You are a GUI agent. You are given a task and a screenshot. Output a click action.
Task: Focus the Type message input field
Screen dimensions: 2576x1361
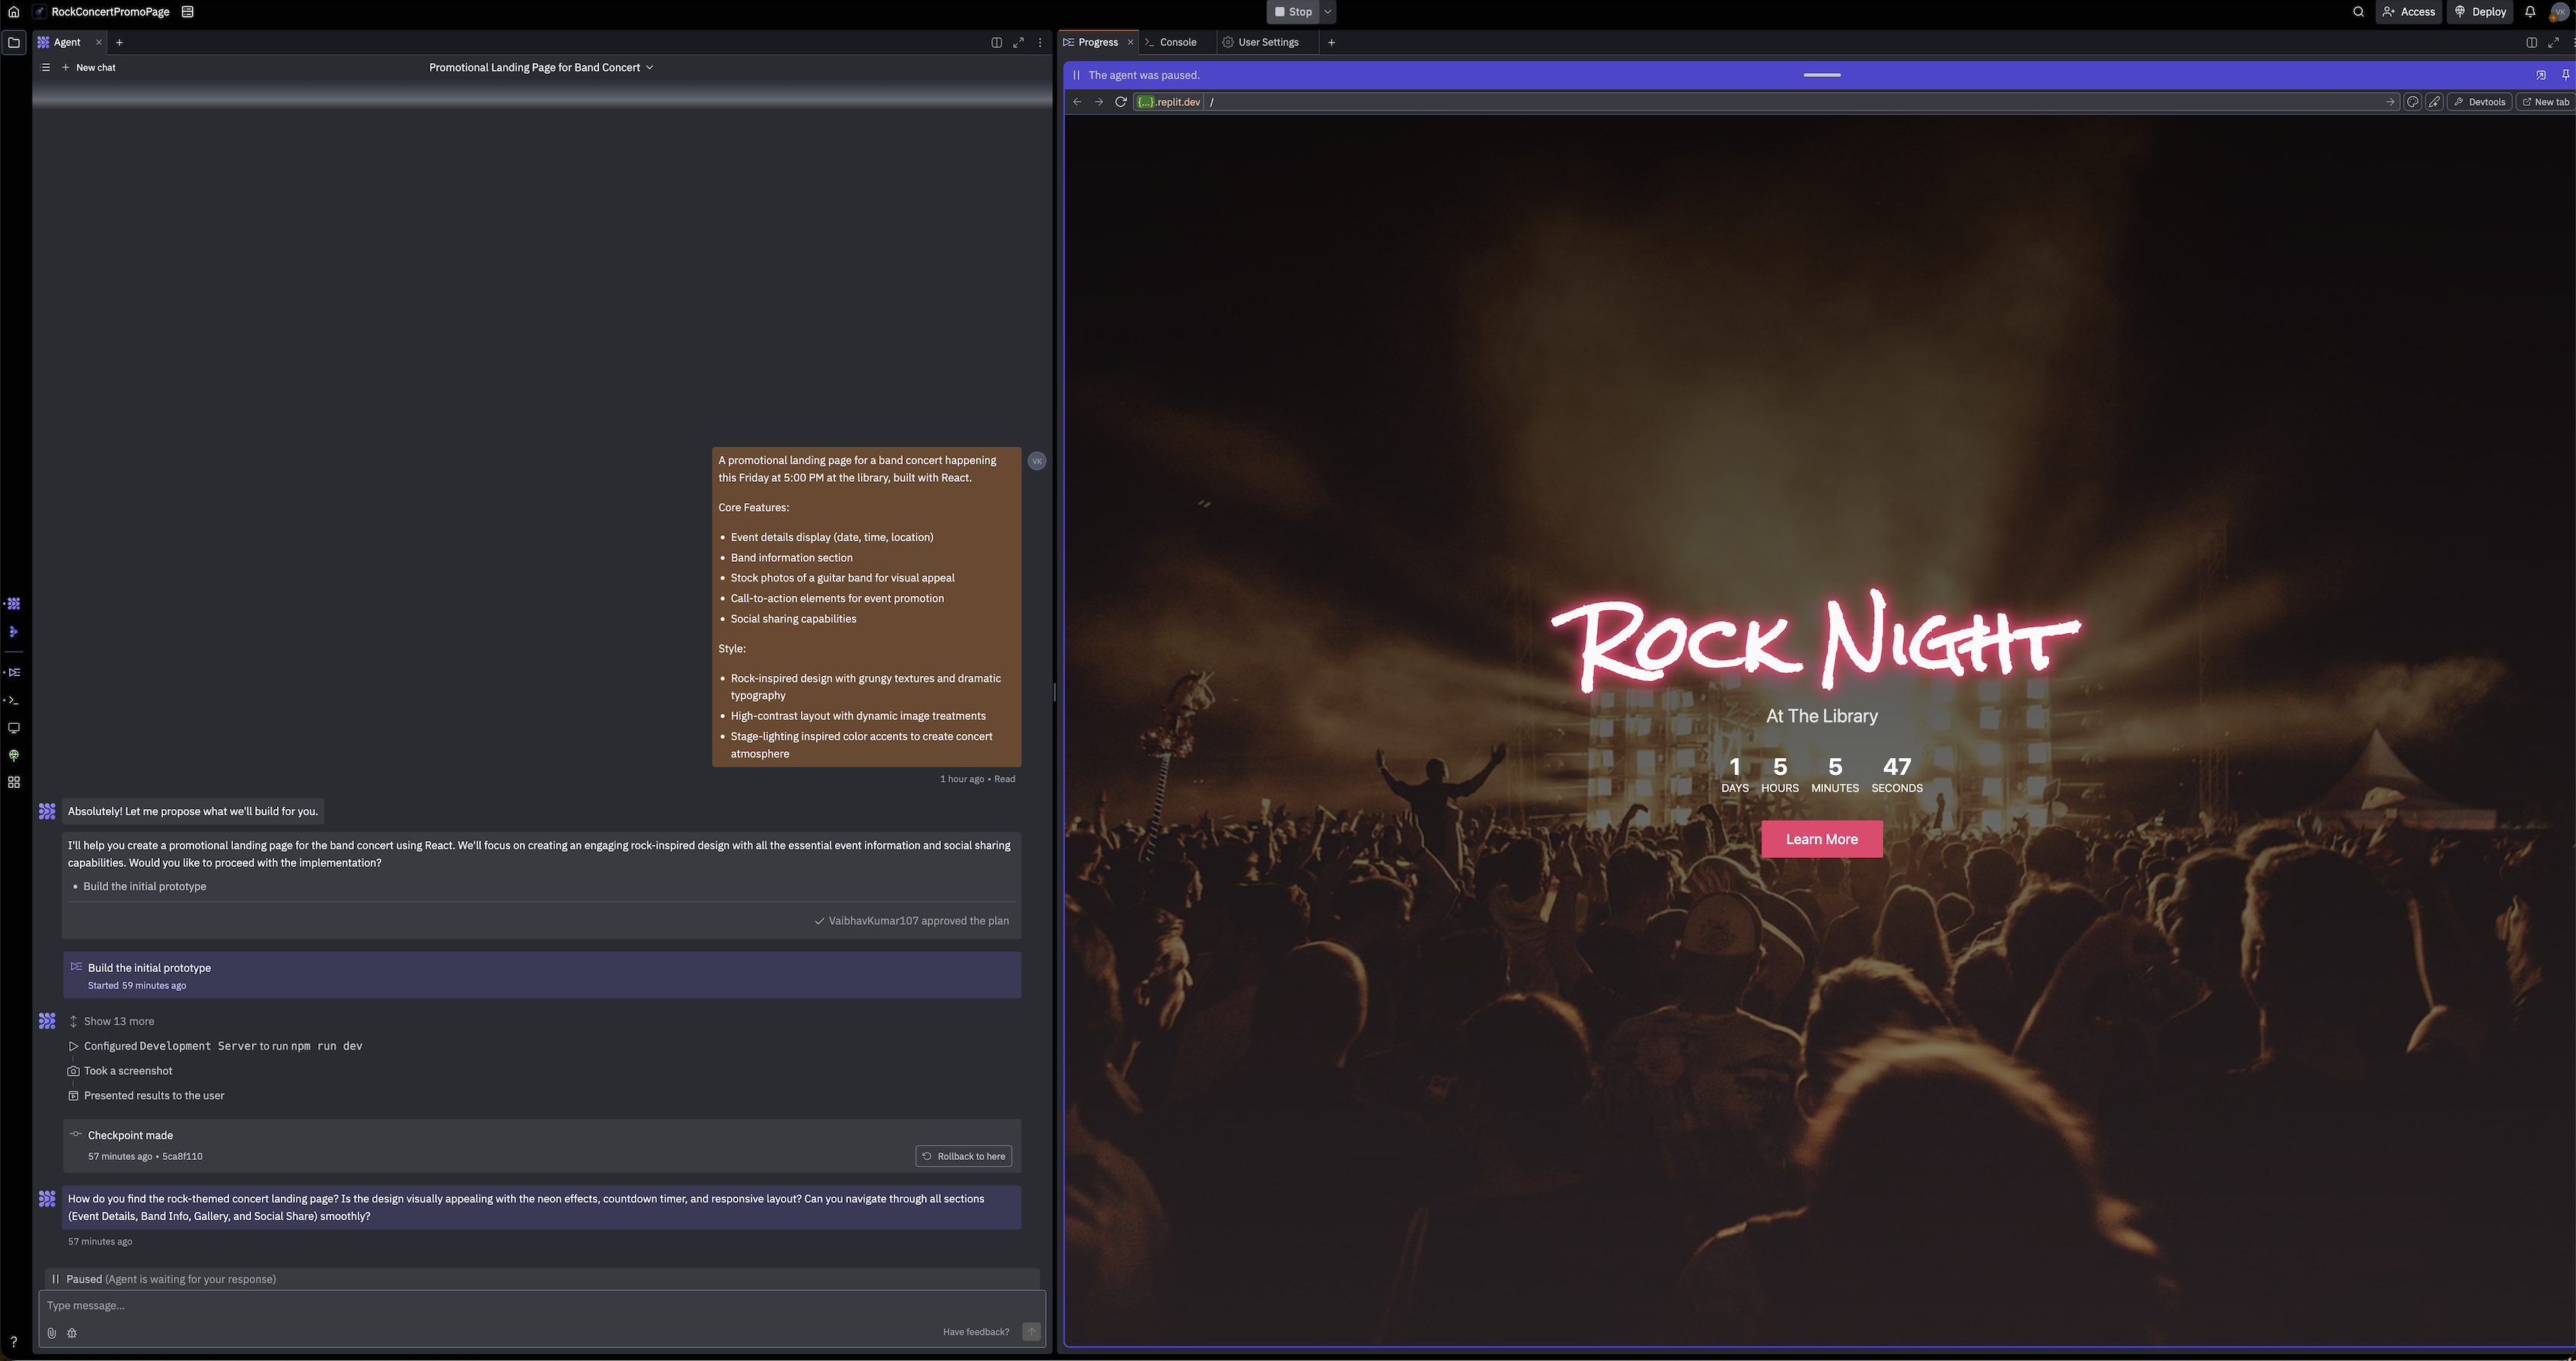pos(541,1306)
